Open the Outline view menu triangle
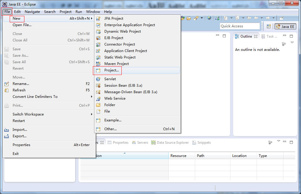This screenshot has width=301, height=194. pos(292,43)
